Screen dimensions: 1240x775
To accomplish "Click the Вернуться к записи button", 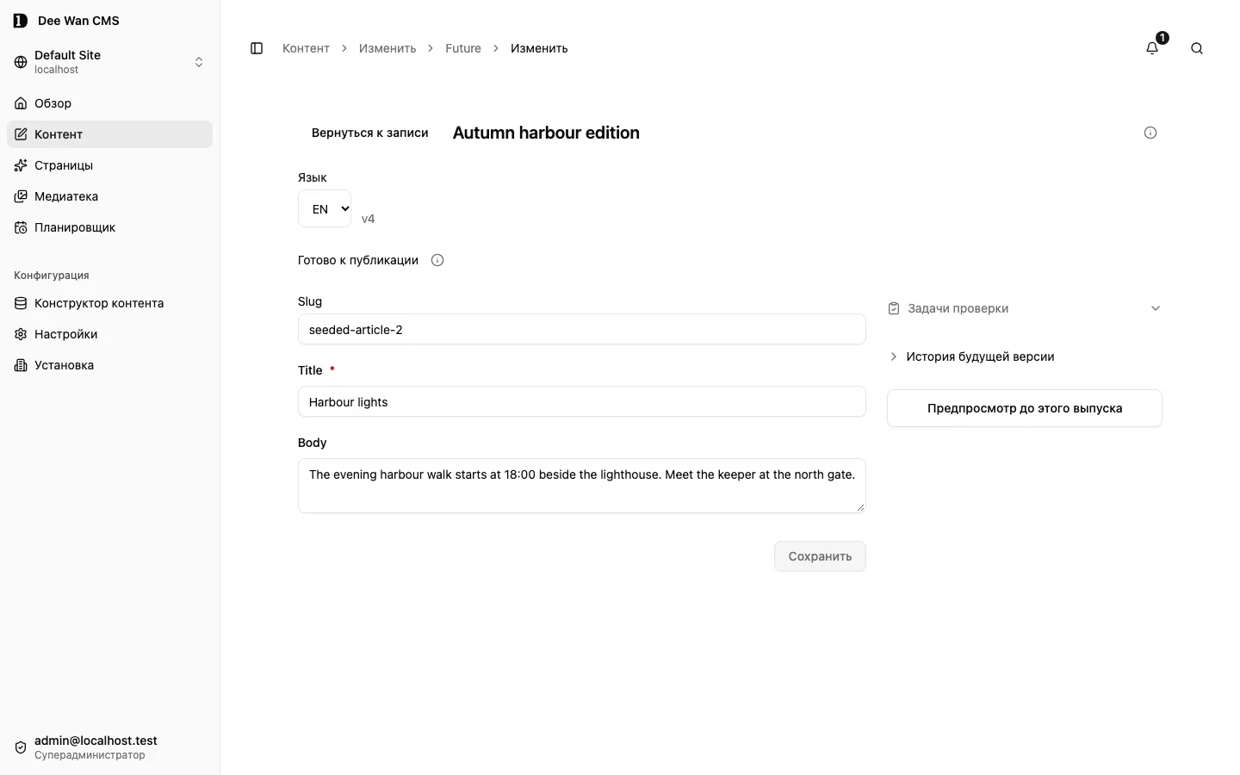I will point(370,133).
